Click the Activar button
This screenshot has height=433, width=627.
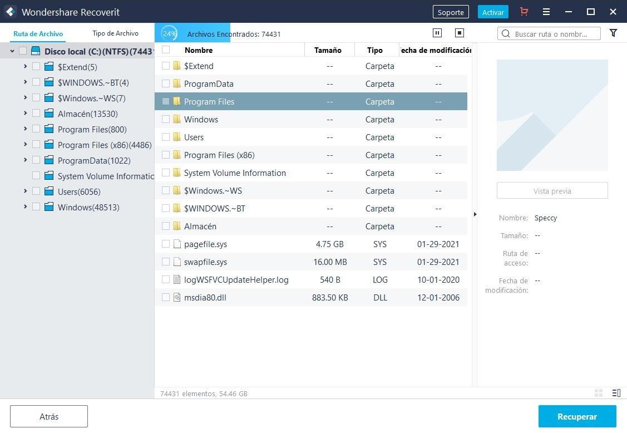coord(492,12)
